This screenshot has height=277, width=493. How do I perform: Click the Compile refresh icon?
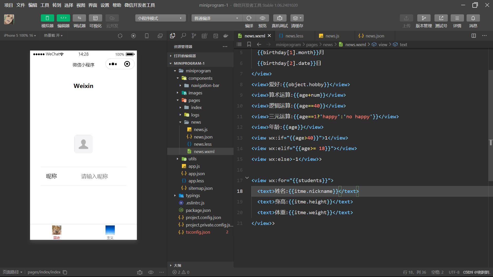tap(249, 18)
